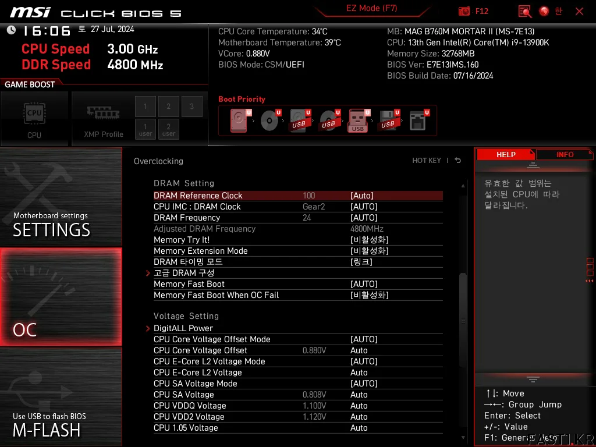Image resolution: width=596 pixels, height=447 pixels.
Task: Go back with the return arrow icon
Action: pyautogui.click(x=458, y=161)
